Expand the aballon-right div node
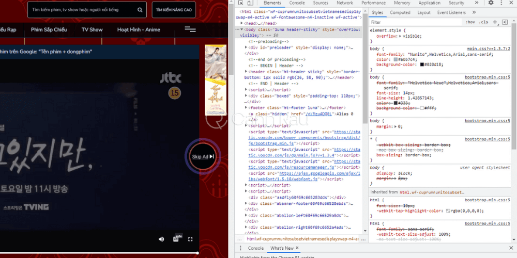517x258 pixels. [246, 228]
